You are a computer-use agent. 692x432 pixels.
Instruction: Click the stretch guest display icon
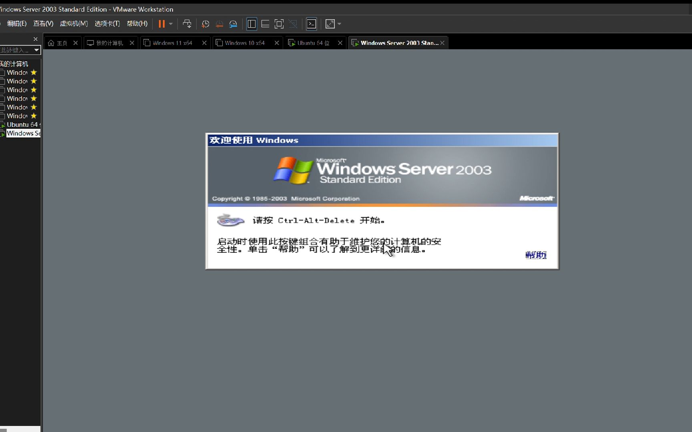330,24
